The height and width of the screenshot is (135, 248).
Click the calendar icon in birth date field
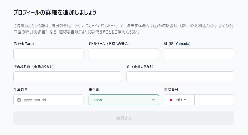(x=19, y=100)
